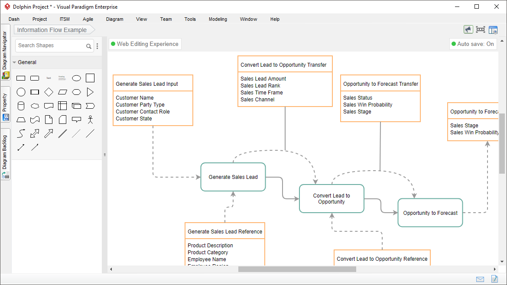Select the trapezoid shape
The image size is (507, 285).
(x=21, y=120)
